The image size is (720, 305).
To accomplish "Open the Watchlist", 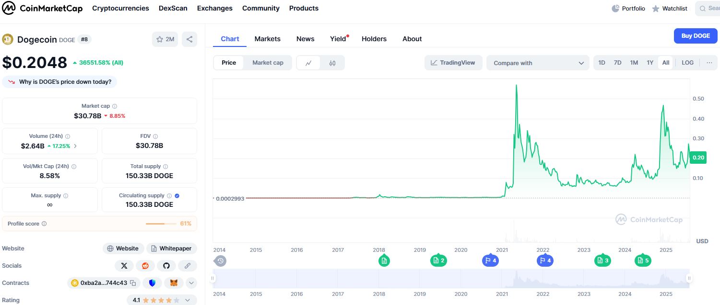I will click(x=669, y=9).
